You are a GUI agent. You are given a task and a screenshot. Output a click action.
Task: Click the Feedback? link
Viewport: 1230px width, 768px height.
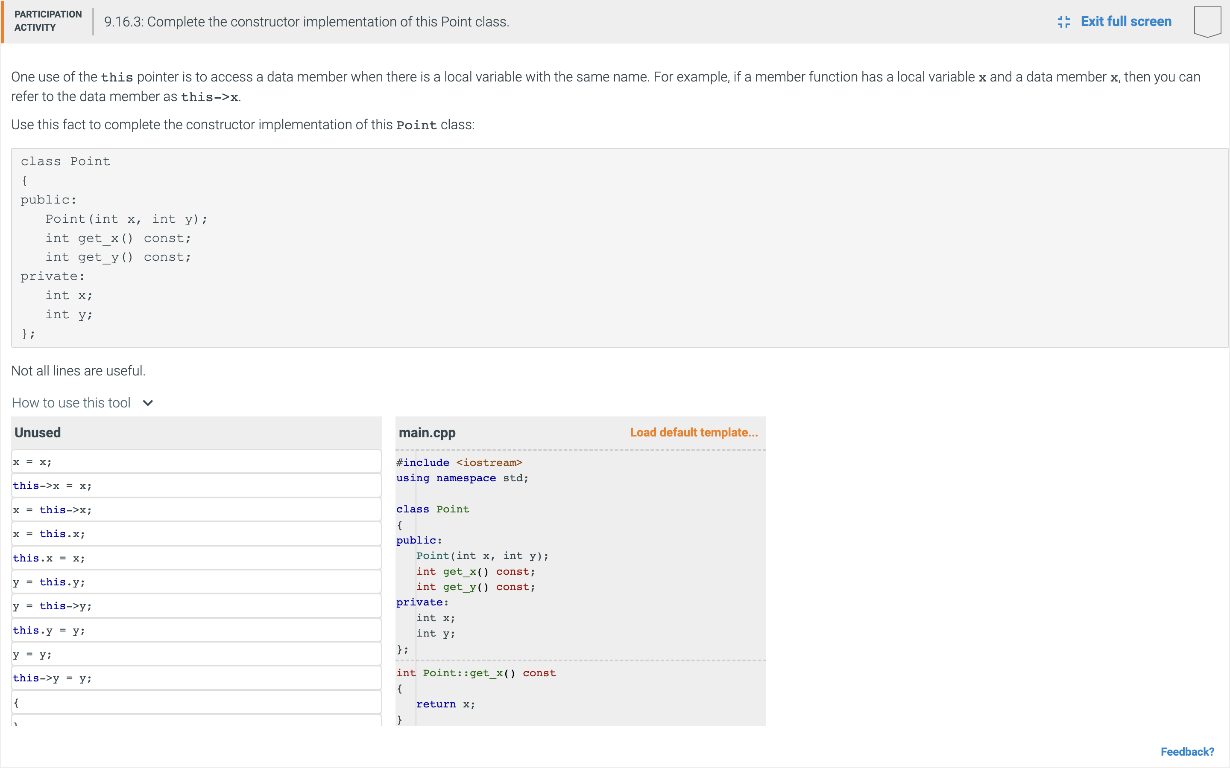[1187, 751]
